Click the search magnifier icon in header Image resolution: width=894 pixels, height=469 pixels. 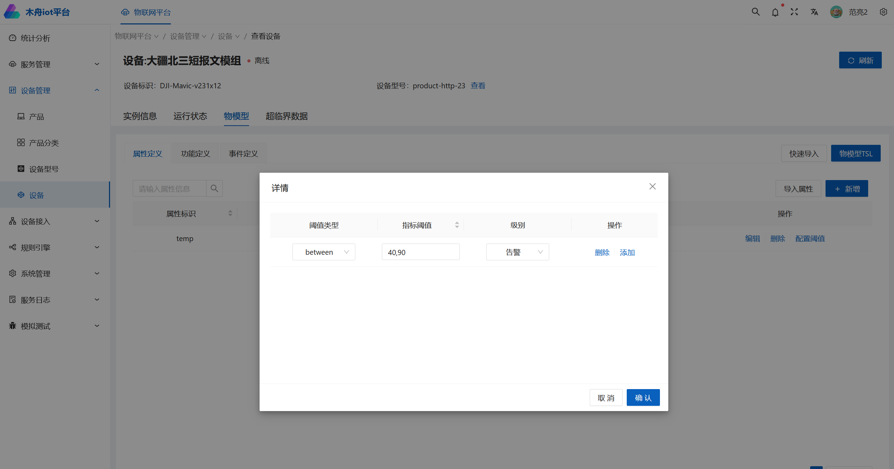tap(755, 12)
